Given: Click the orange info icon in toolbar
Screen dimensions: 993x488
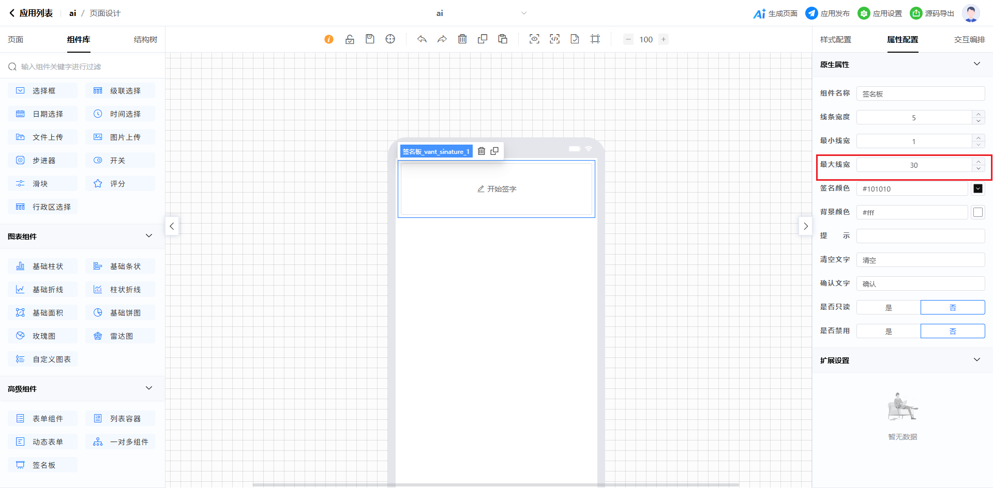Looking at the screenshot, I should click(x=329, y=39).
